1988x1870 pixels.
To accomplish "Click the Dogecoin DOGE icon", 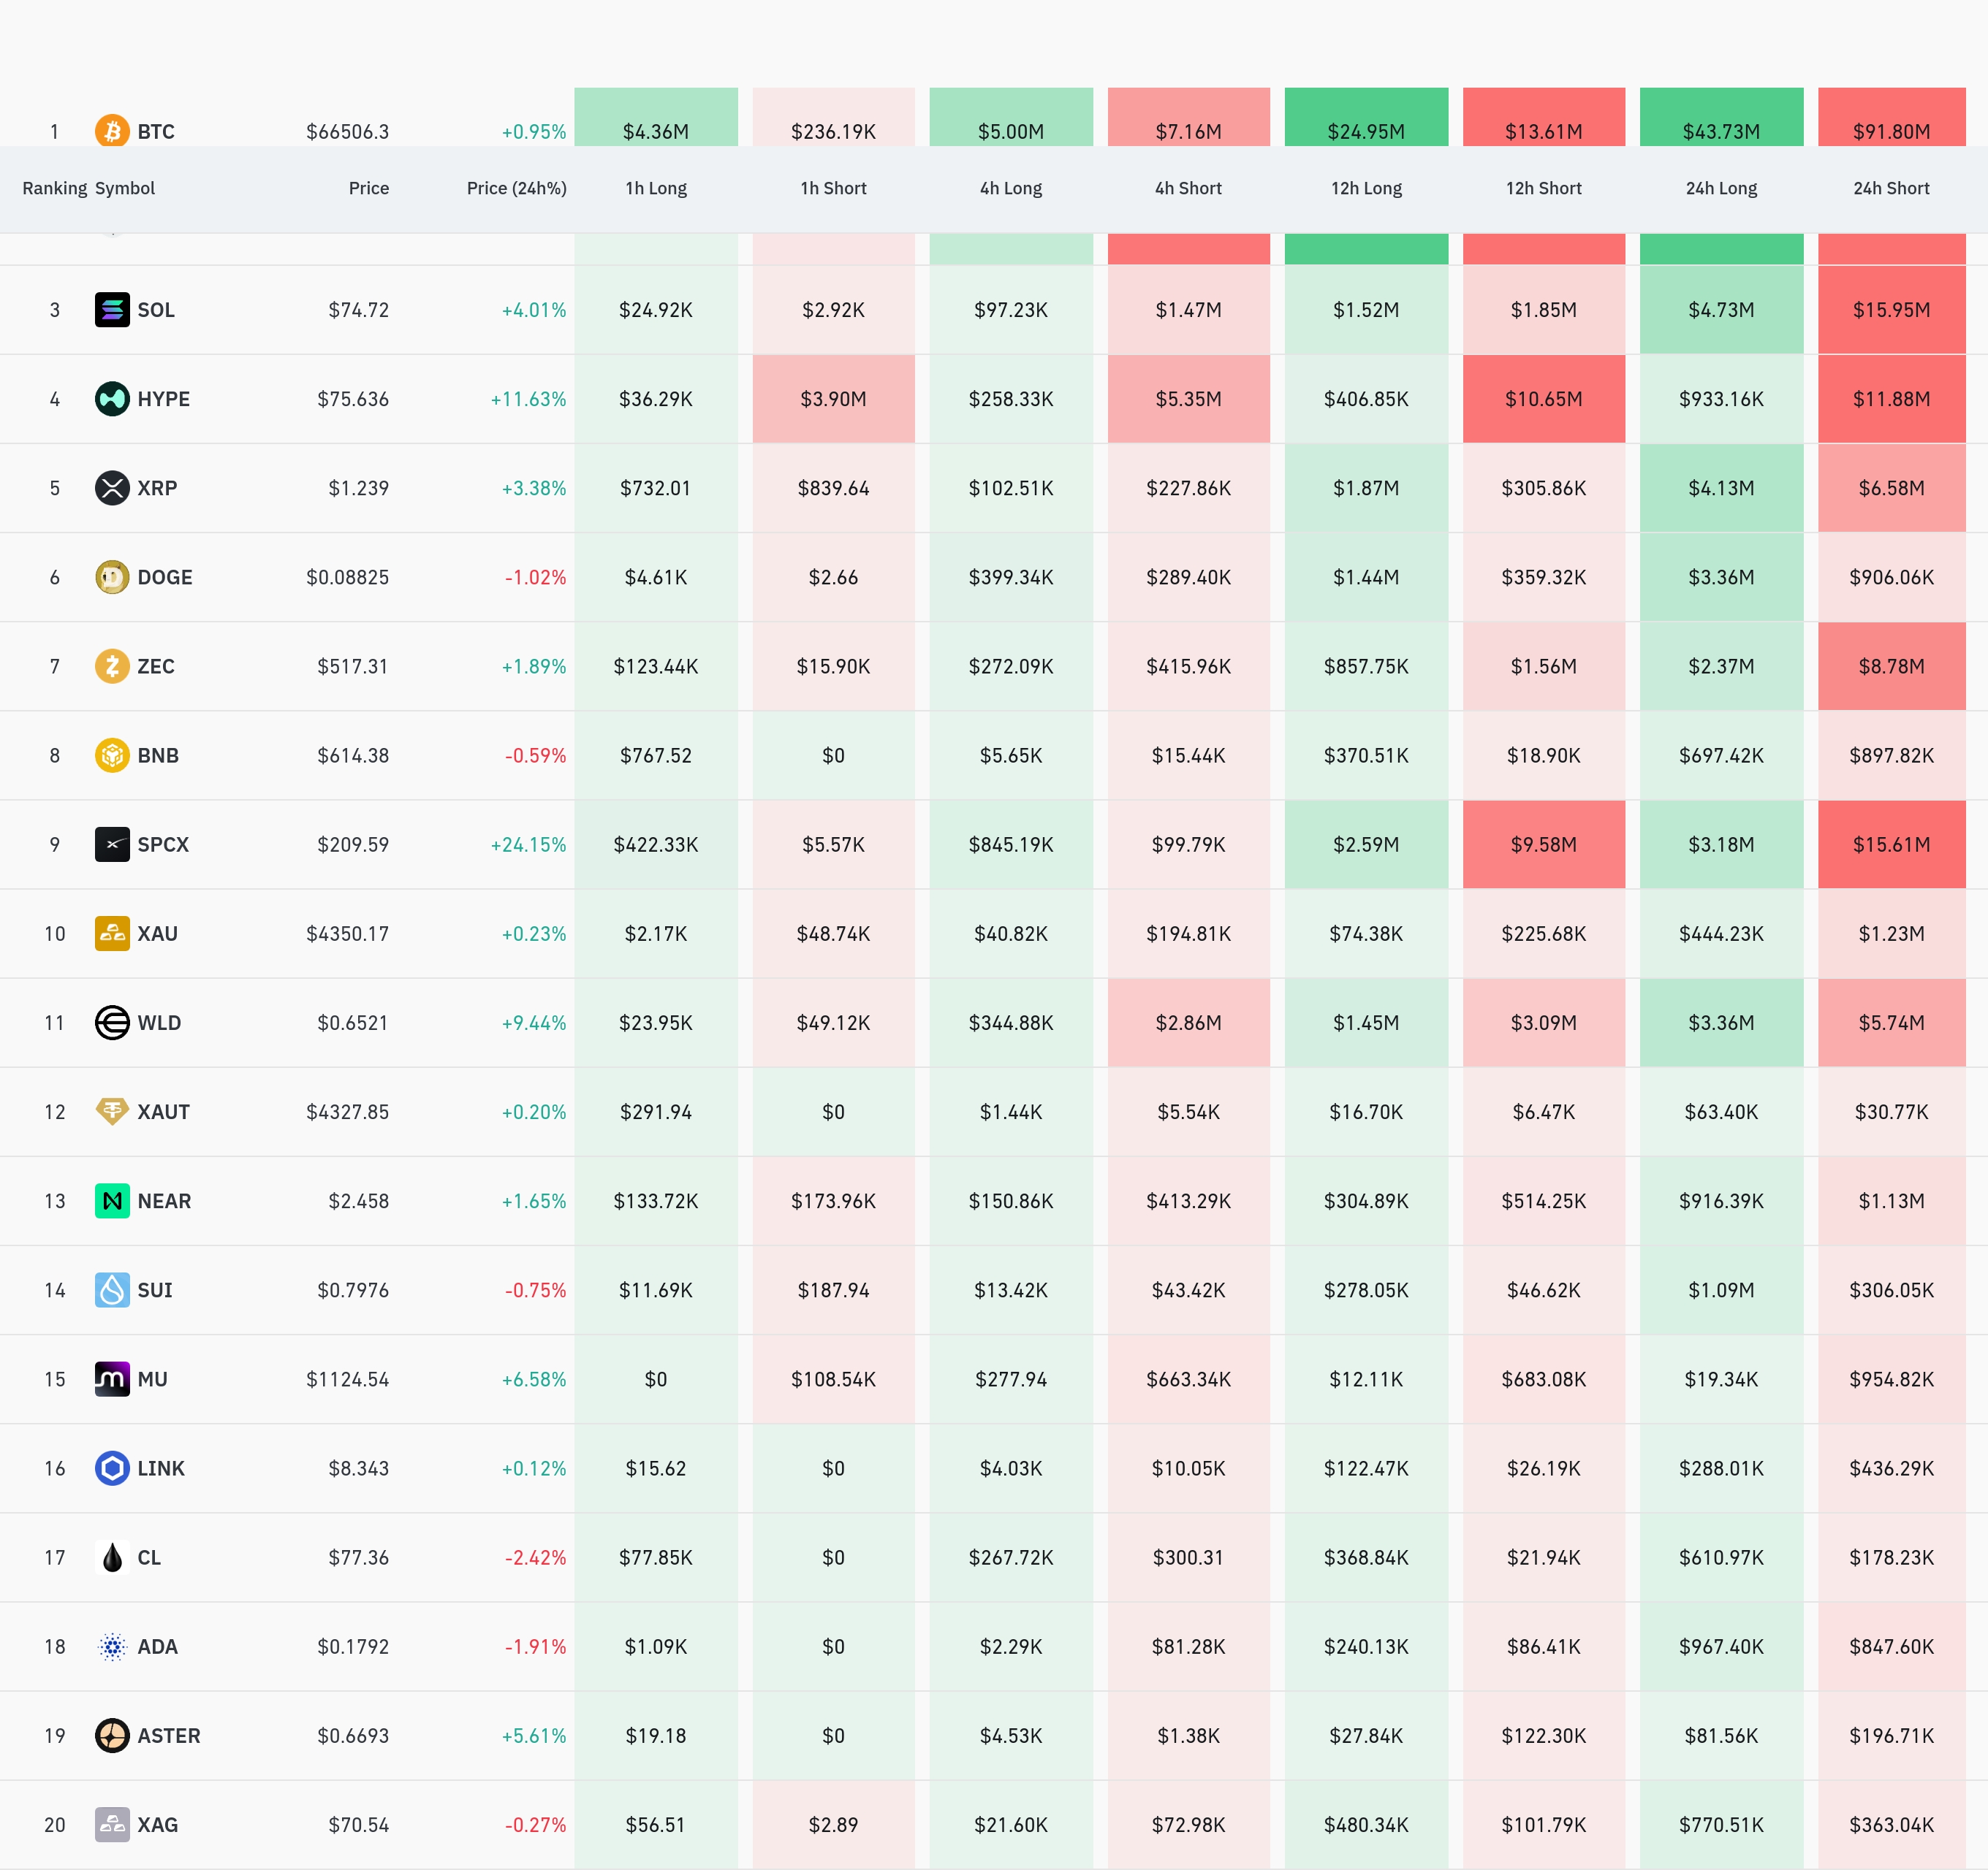I will tap(112, 576).
